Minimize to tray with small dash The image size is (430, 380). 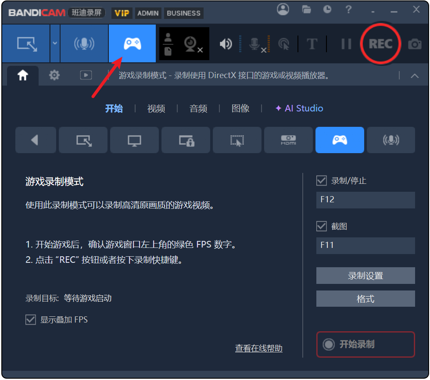373,12
